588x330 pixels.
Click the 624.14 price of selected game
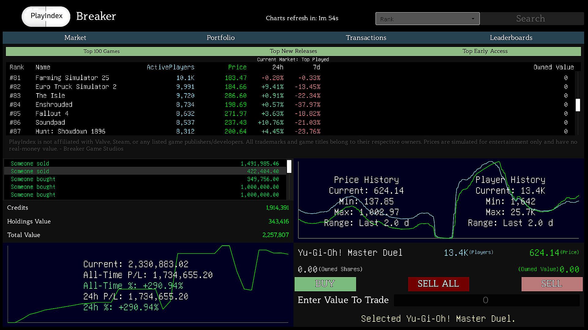(x=544, y=253)
